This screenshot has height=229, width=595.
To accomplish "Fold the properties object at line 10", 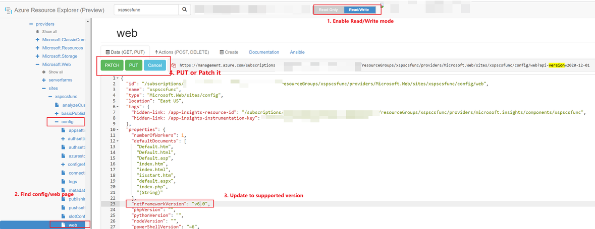I will 118,129.
